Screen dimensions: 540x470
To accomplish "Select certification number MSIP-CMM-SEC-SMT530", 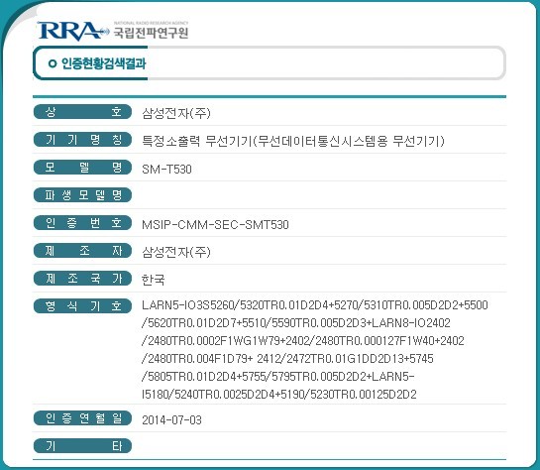I will click(x=215, y=225).
